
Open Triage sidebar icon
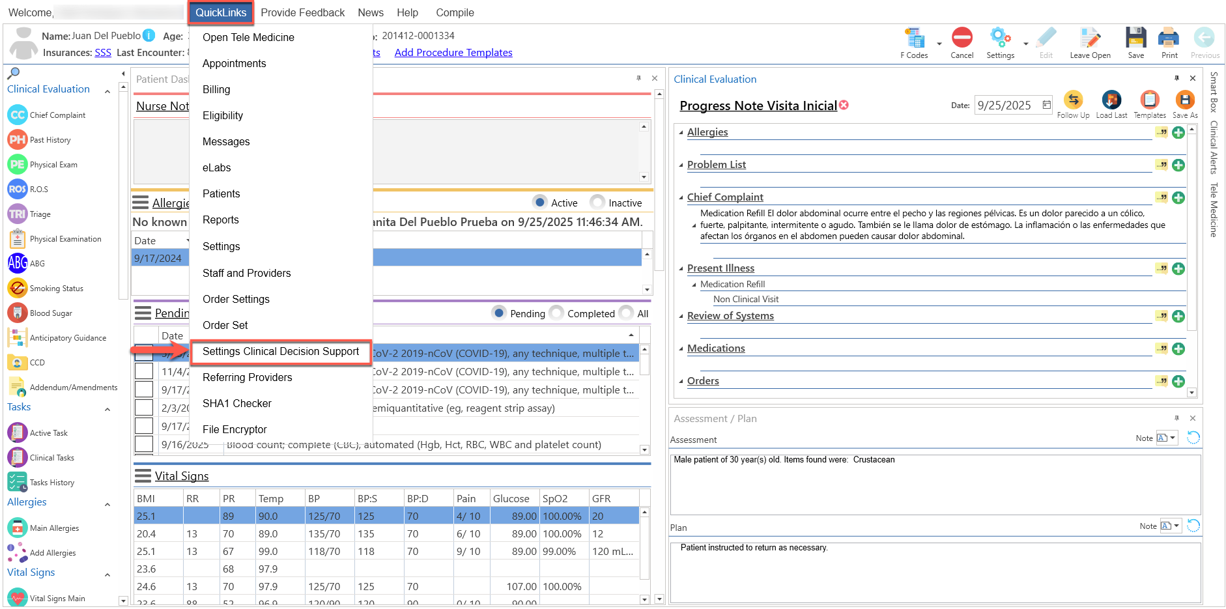pos(18,214)
